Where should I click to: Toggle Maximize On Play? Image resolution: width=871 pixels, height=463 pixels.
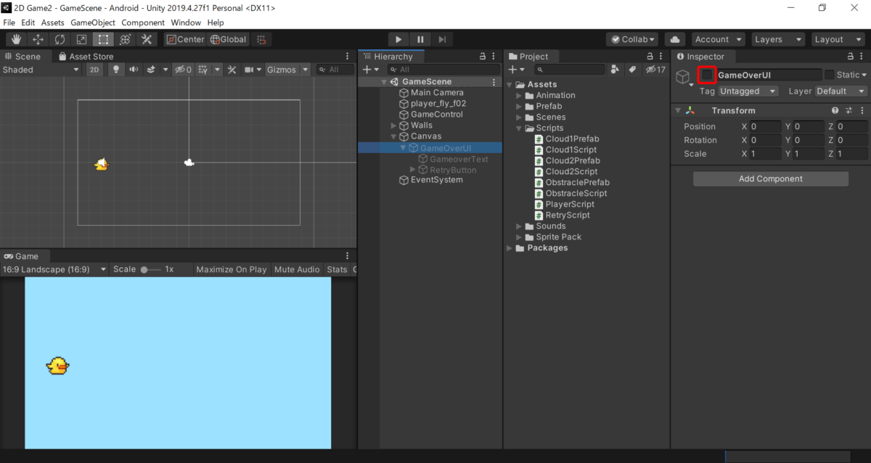pyautogui.click(x=232, y=269)
